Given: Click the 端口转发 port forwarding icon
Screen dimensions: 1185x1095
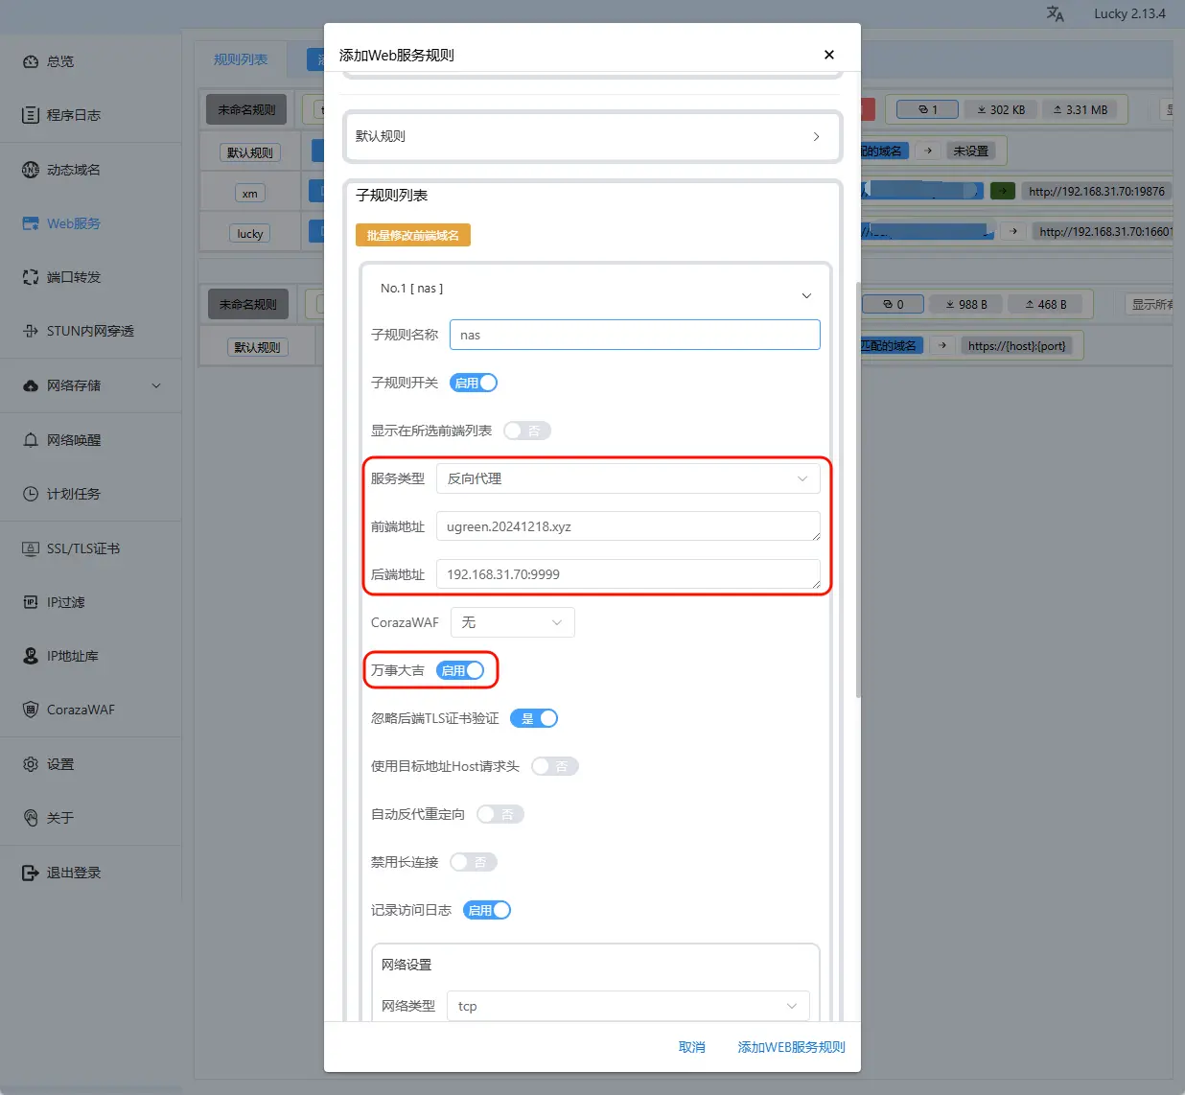Looking at the screenshot, I should [31, 277].
